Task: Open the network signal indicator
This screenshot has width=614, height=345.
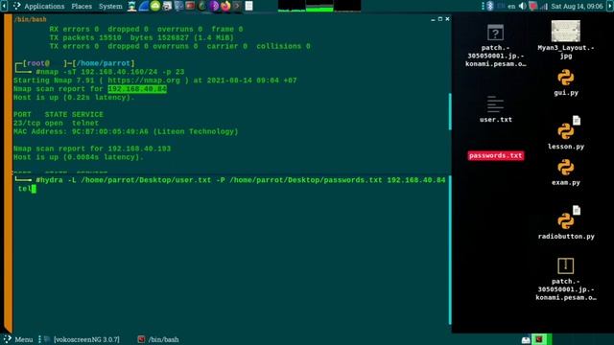Action: (x=544, y=7)
